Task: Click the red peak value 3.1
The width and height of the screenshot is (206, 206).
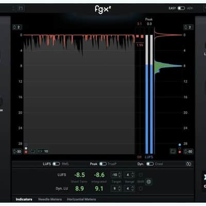Action: [140, 24]
